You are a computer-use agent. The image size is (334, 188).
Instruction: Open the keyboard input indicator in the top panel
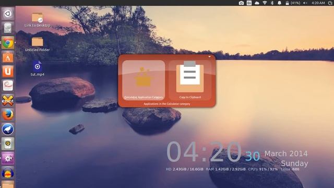pyautogui.click(x=249, y=3)
